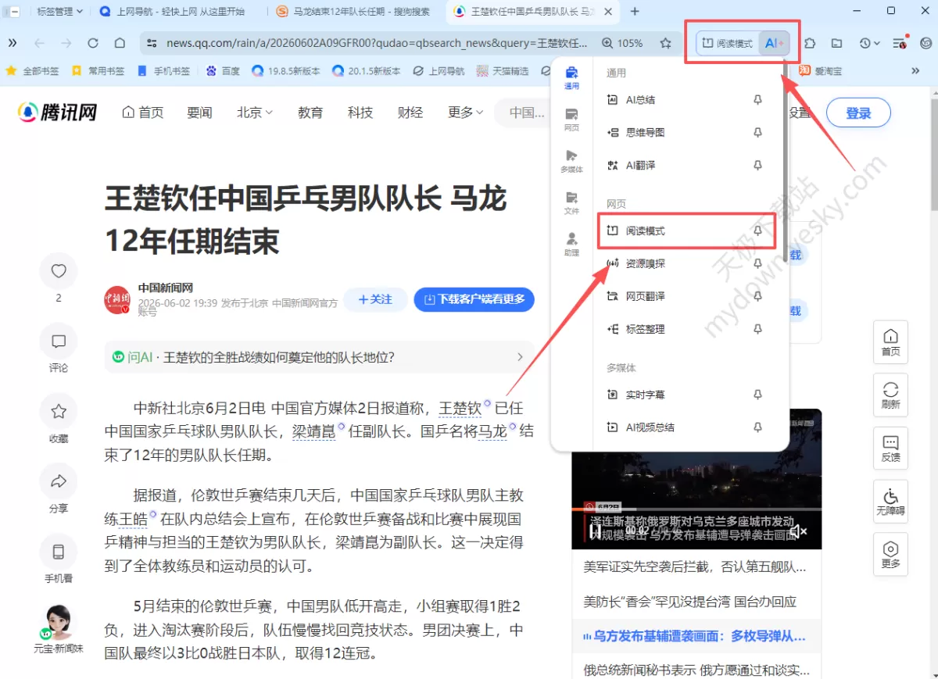Bookmark this page with the star icon
938x679 pixels.
pyautogui.click(x=665, y=43)
